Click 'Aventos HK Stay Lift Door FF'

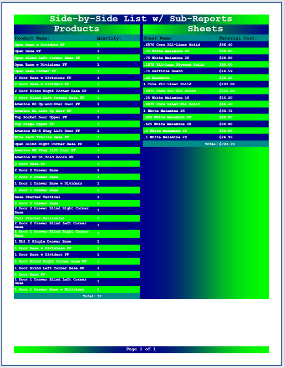point(45,150)
